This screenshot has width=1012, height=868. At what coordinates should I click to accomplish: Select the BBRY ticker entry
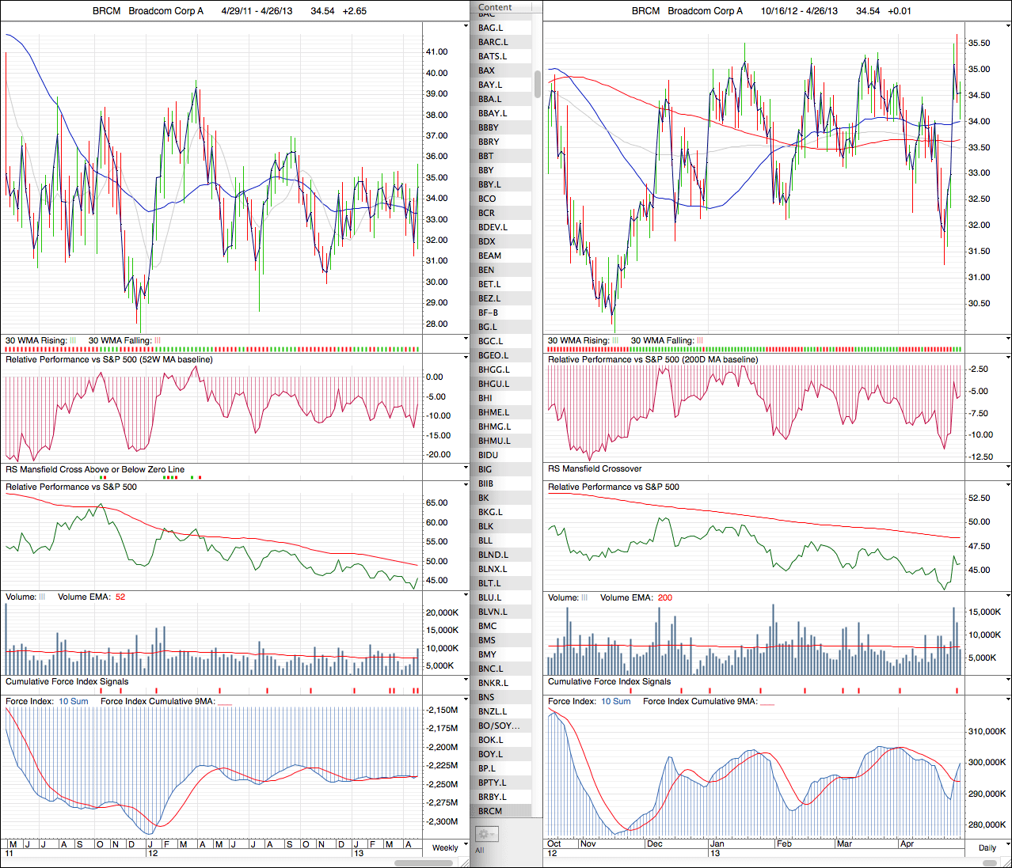click(x=489, y=142)
